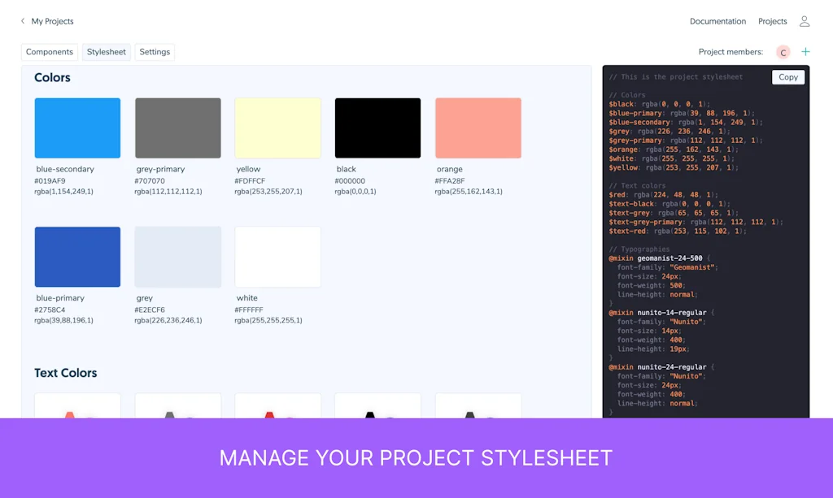Click the My Projects breadcrumb text
Viewport: 833px width, 498px height.
tap(52, 21)
